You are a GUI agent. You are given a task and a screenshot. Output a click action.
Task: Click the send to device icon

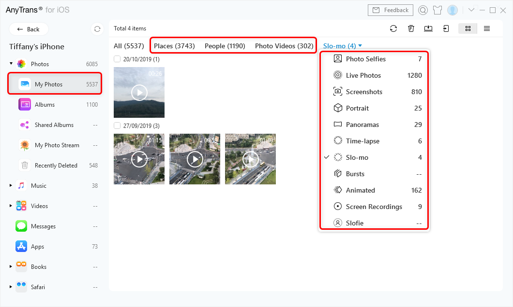pos(446,28)
